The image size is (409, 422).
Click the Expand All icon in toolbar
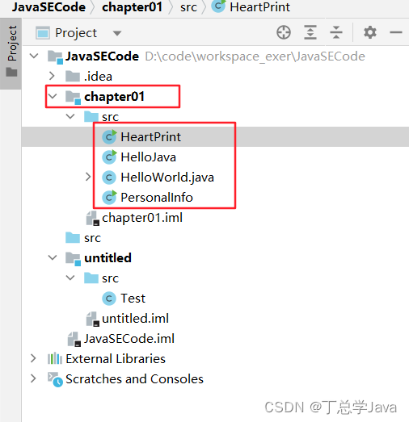310,32
